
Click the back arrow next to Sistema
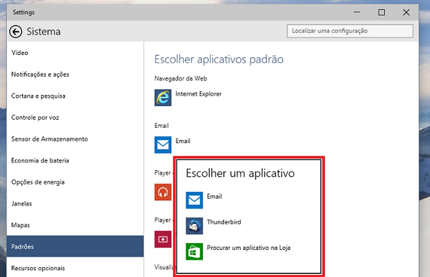[16, 31]
